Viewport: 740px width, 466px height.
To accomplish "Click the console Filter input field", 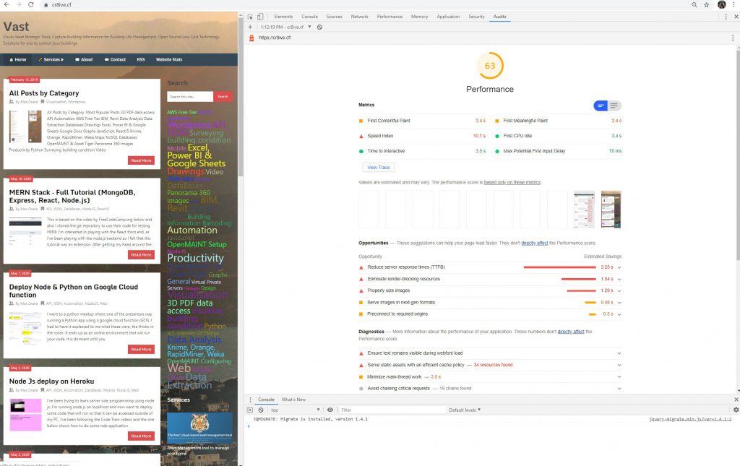I will (x=390, y=410).
